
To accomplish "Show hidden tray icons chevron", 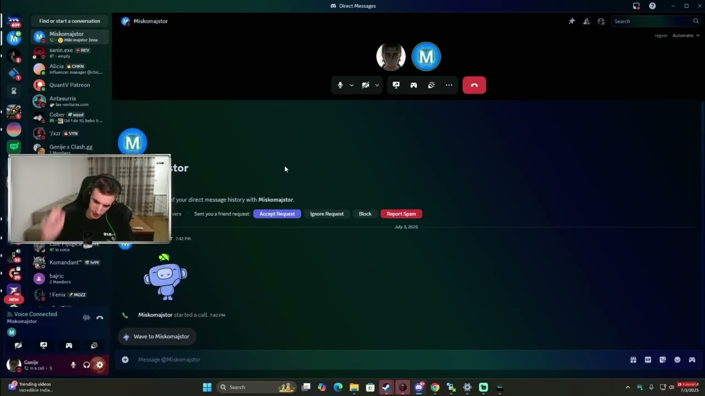I will click(x=627, y=387).
